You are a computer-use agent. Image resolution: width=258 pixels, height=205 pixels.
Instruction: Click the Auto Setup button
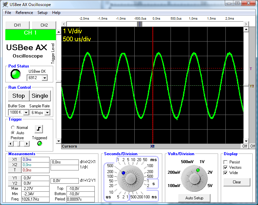coord(194,198)
